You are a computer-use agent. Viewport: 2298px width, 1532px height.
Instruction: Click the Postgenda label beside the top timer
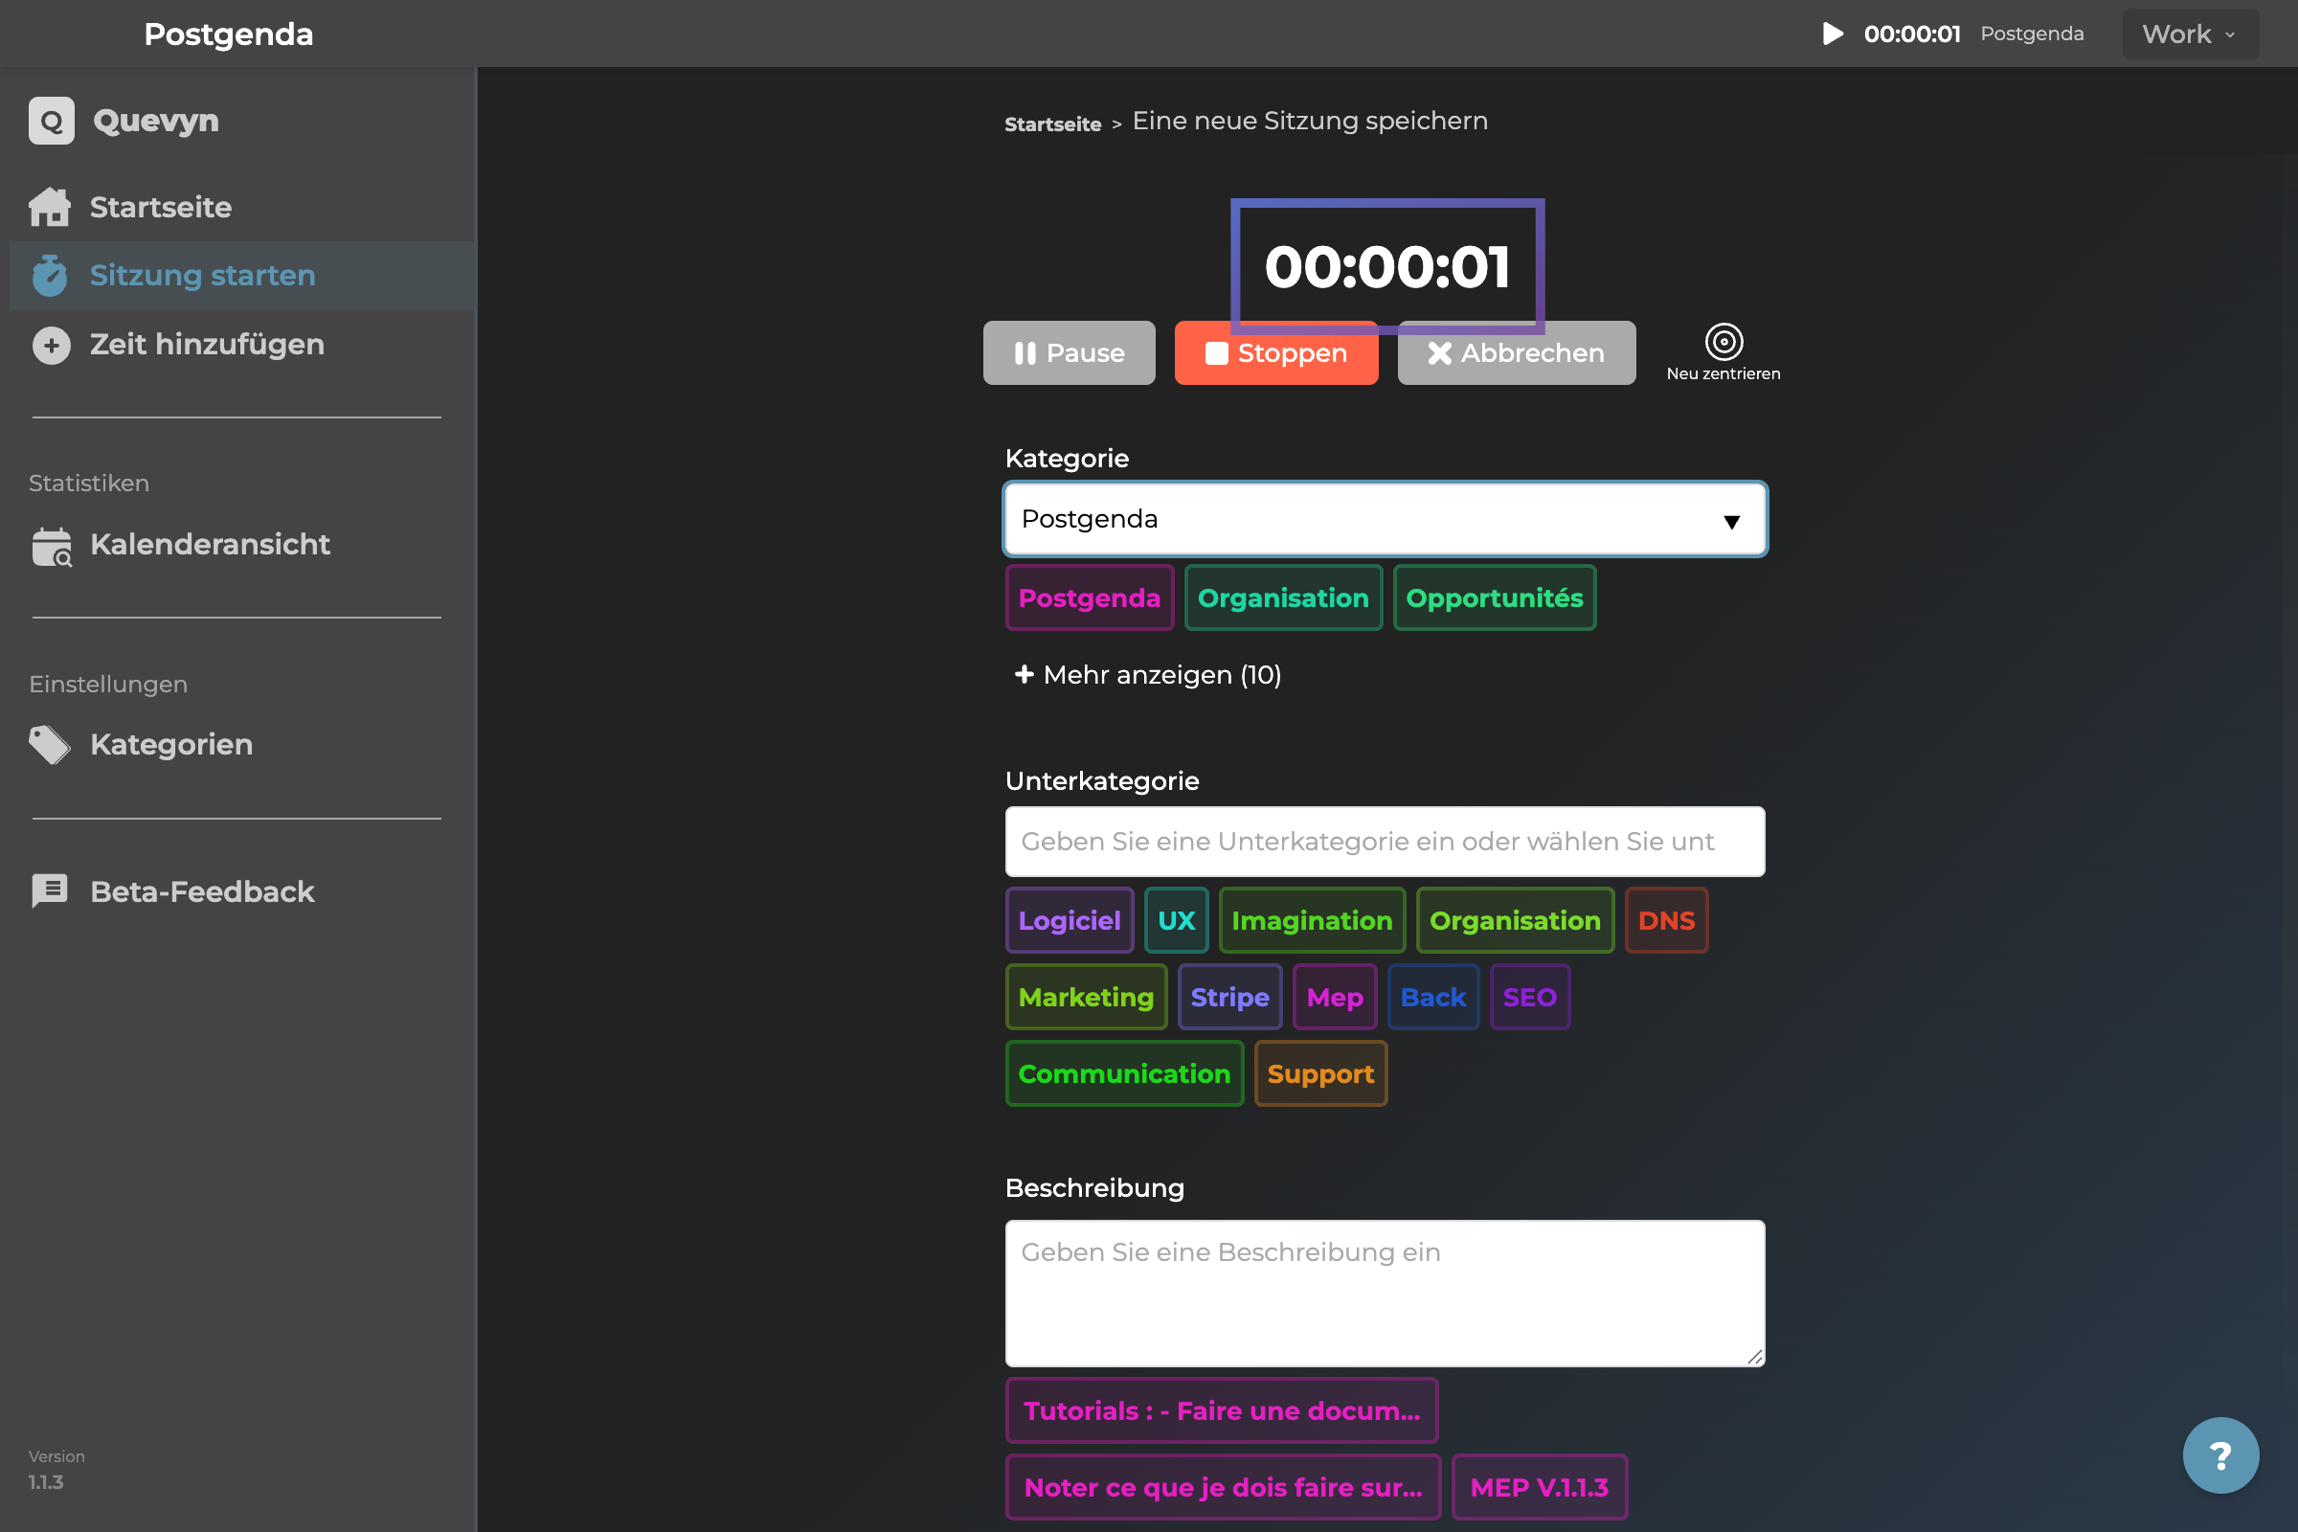2032,34
